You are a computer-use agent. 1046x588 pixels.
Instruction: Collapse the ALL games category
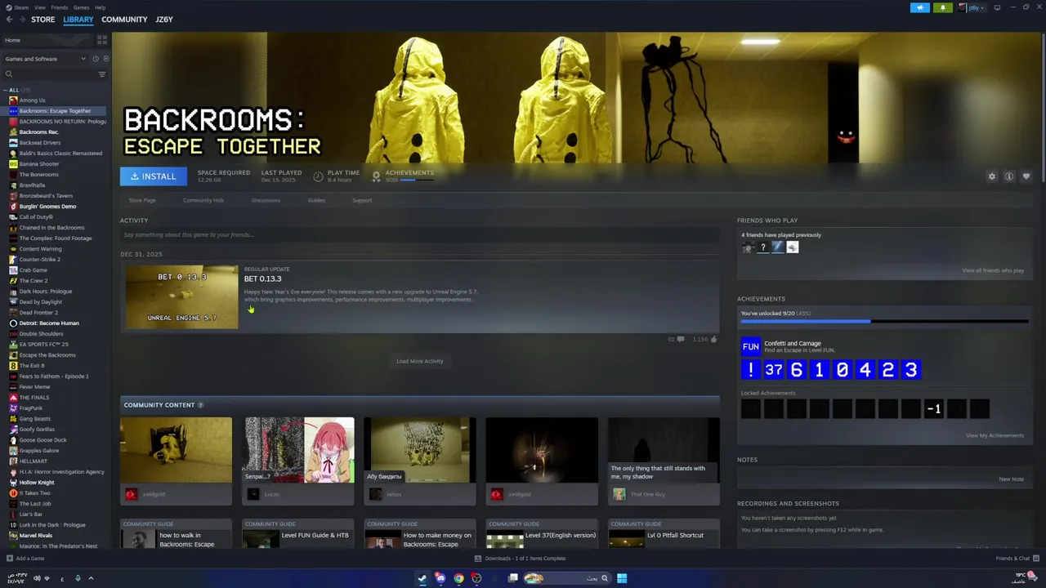point(6,90)
